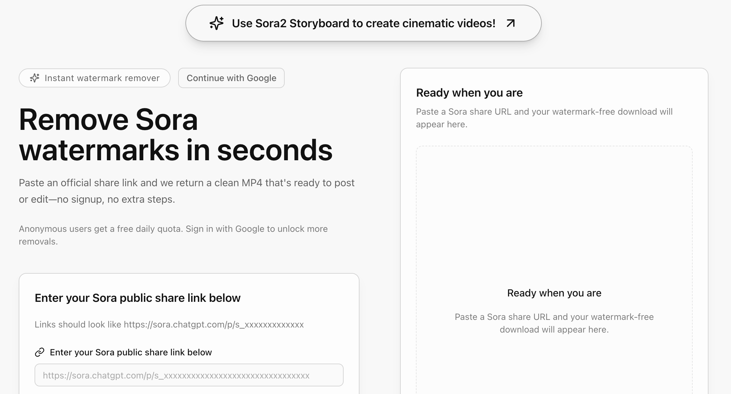731x394 pixels.
Task: Click the input label 'Enter your Sora public share link below'
Action: [131, 352]
